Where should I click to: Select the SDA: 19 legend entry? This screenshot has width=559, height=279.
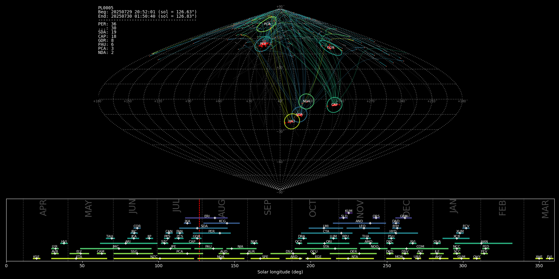[x=107, y=32]
